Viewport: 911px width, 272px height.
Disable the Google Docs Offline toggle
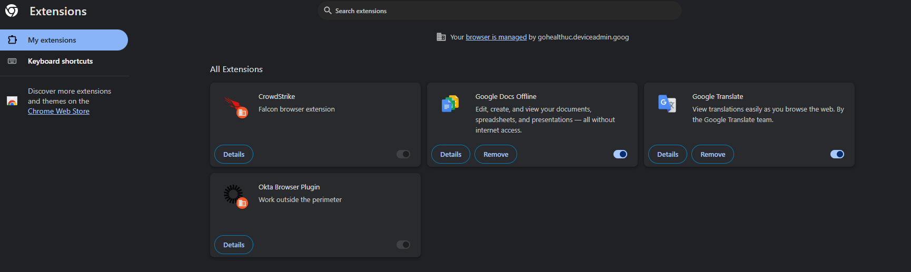(x=620, y=154)
